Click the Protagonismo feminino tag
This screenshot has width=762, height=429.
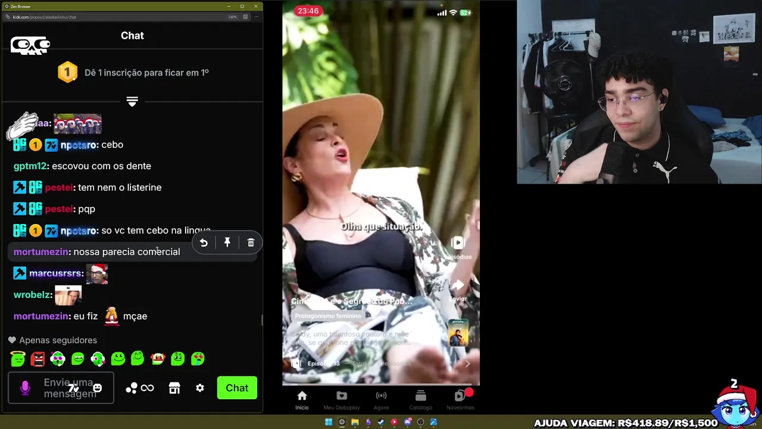[328, 316]
